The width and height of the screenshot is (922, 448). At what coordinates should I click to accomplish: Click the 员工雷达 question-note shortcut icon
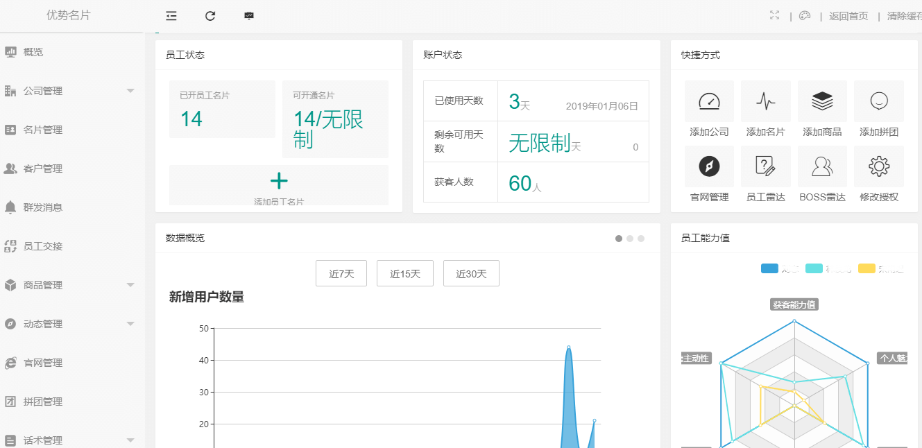pyautogui.click(x=766, y=166)
